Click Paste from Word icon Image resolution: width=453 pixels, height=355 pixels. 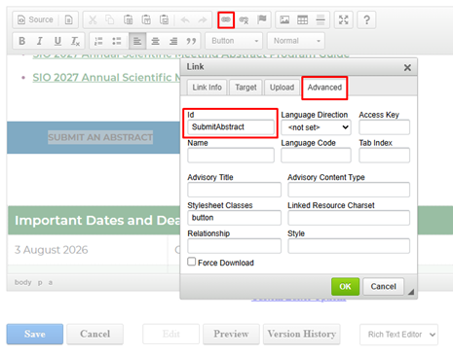164,19
